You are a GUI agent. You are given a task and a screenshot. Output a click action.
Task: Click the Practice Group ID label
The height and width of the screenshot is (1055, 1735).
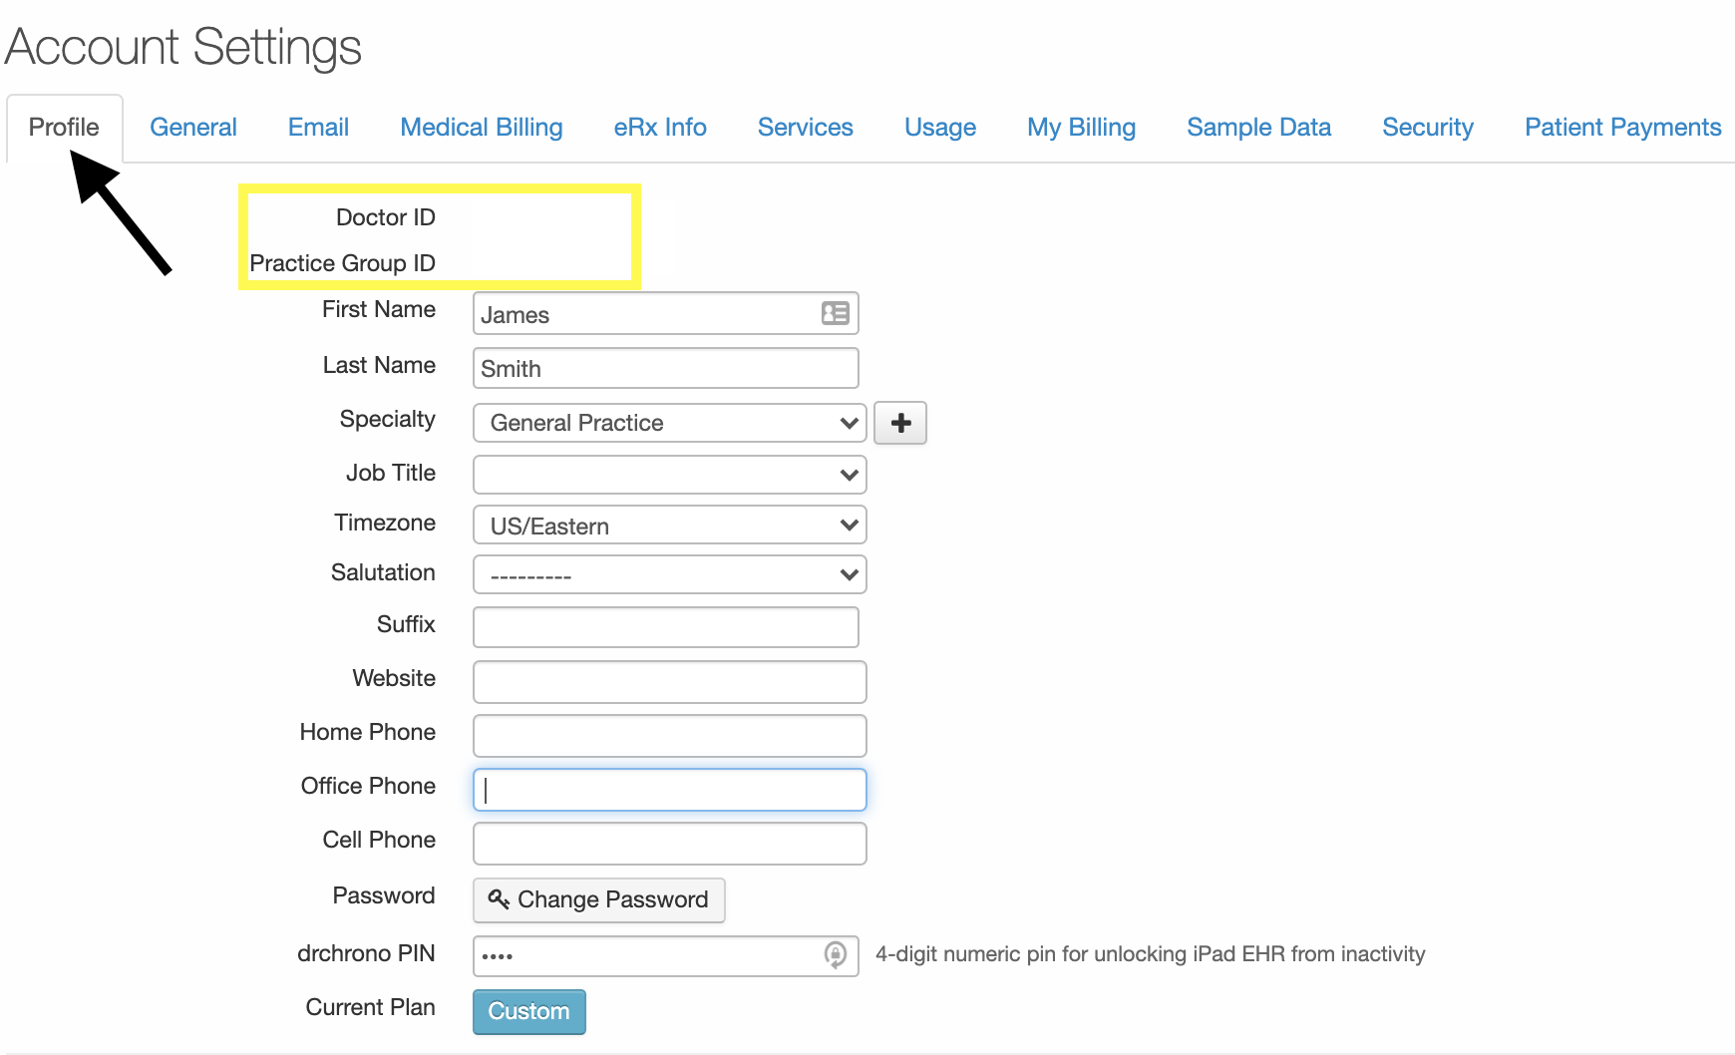[x=342, y=263]
